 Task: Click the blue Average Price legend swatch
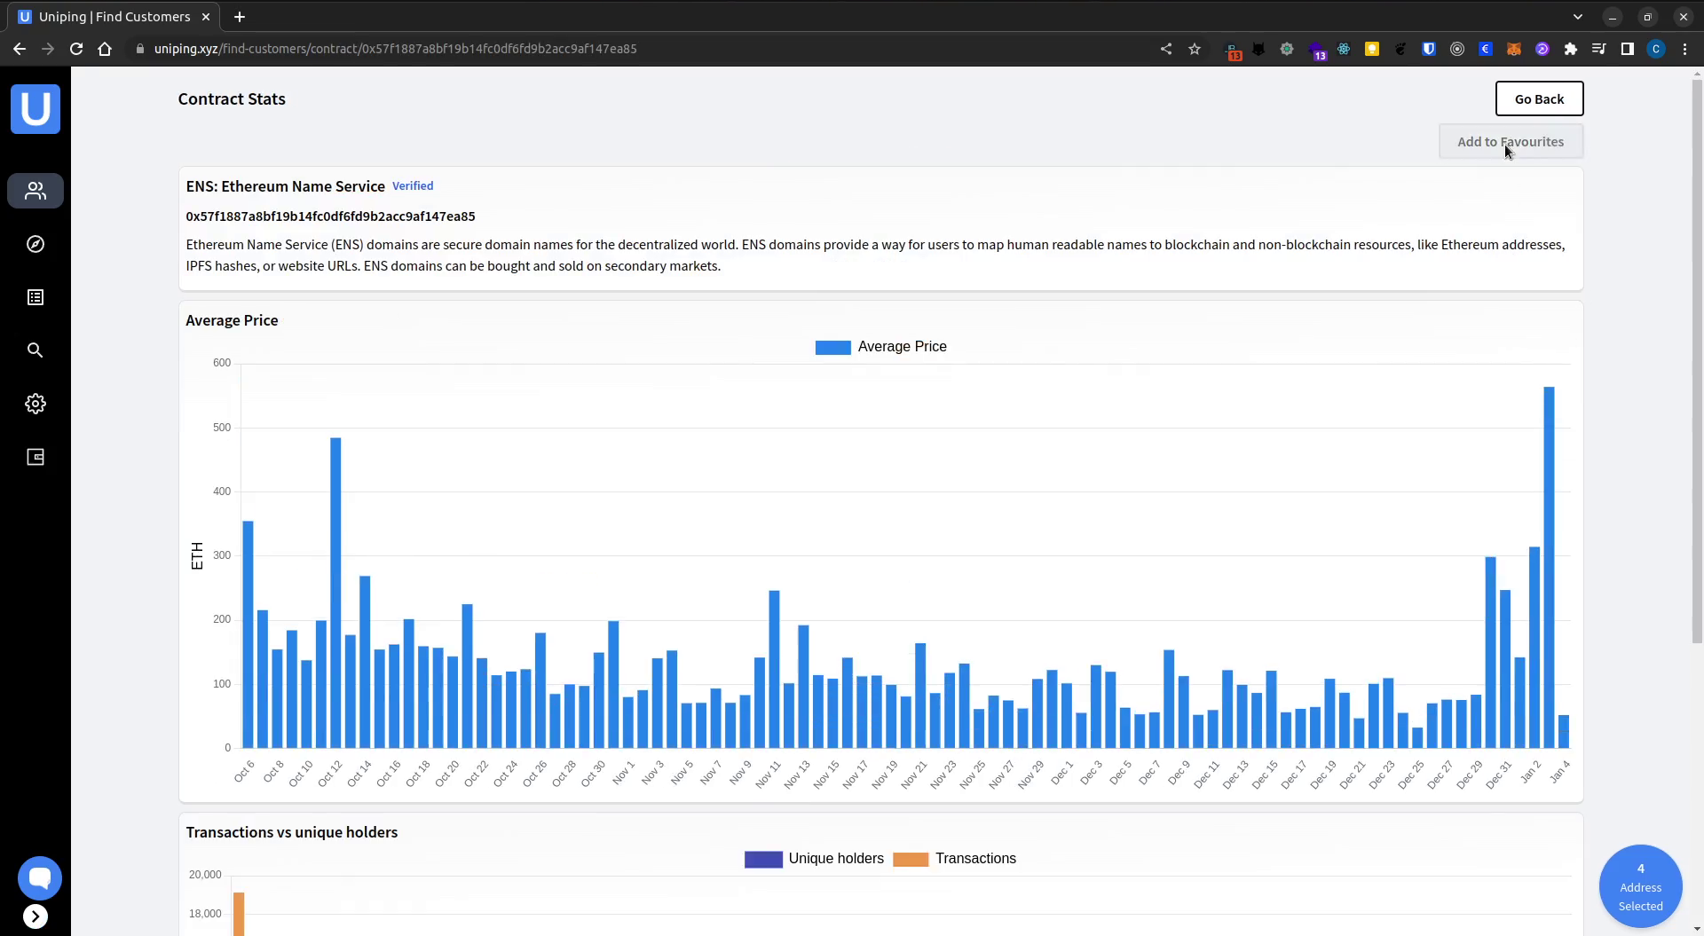(832, 347)
